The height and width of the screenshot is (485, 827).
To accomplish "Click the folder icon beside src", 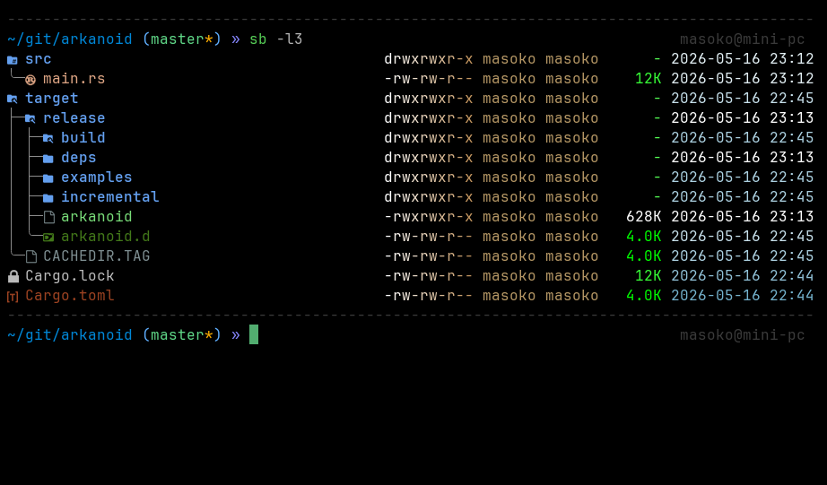I will (x=13, y=59).
